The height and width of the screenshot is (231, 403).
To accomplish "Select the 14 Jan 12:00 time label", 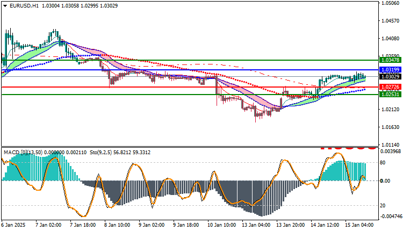I will [325, 225].
